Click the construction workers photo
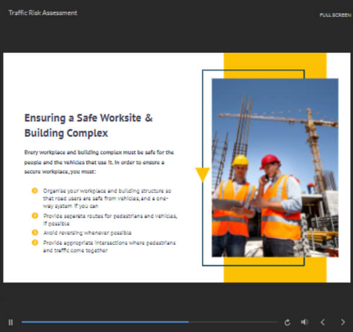This screenshot has width=353, height=332. [x=275, y=168]
